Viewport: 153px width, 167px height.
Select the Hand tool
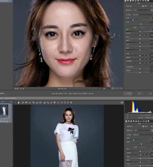19,103
